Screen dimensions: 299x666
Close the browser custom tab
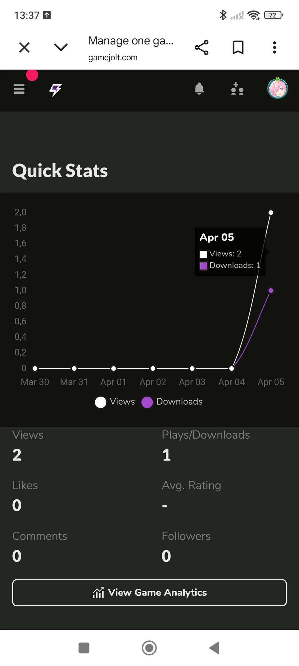click(x=25, y=47)
